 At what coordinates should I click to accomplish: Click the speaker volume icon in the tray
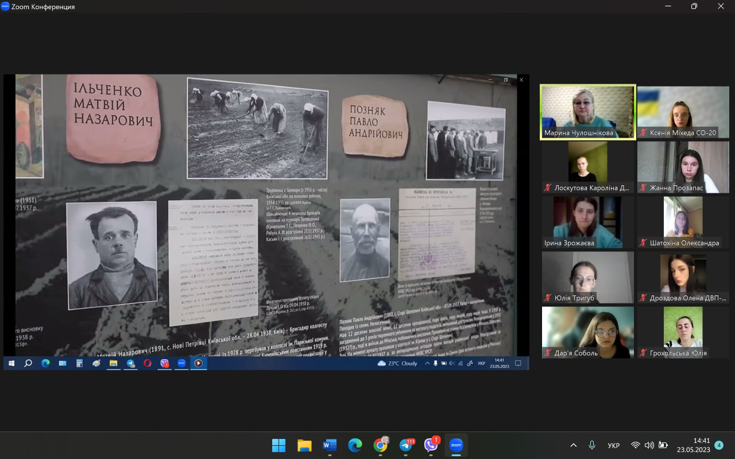pos(649,445)
